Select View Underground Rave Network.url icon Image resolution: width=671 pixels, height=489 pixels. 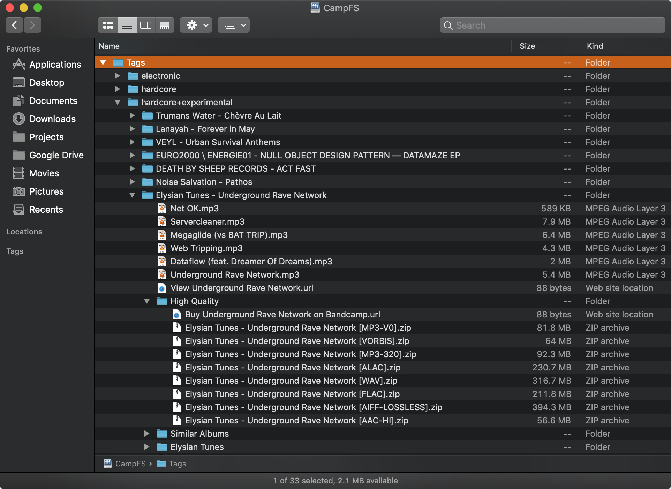pyautogui.click(x=162, y=288)
